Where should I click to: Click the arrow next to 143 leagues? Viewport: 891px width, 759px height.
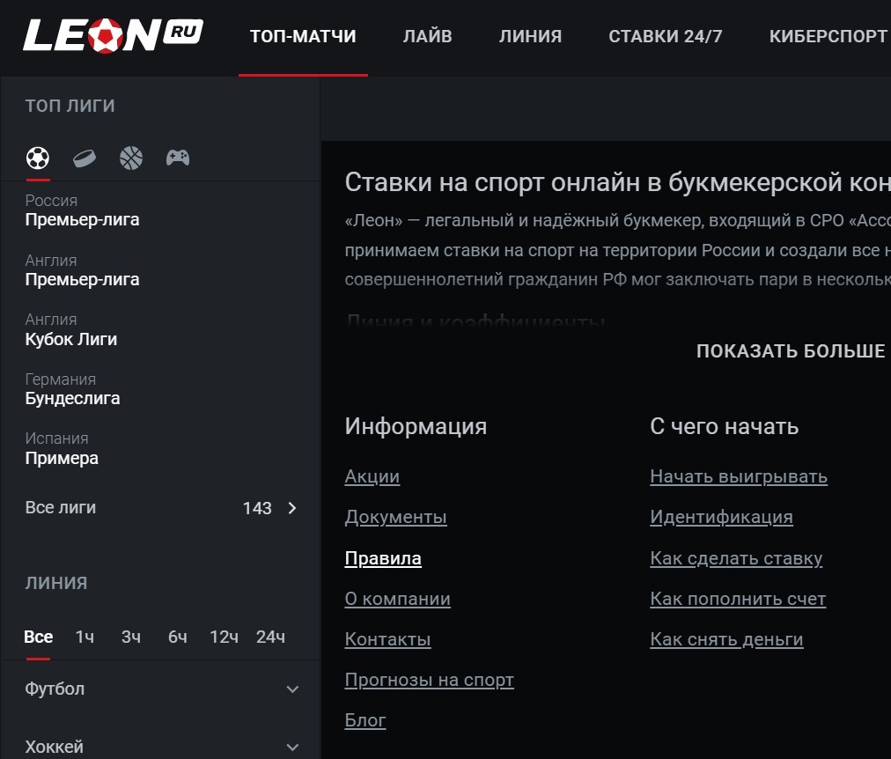pos(292,508)
